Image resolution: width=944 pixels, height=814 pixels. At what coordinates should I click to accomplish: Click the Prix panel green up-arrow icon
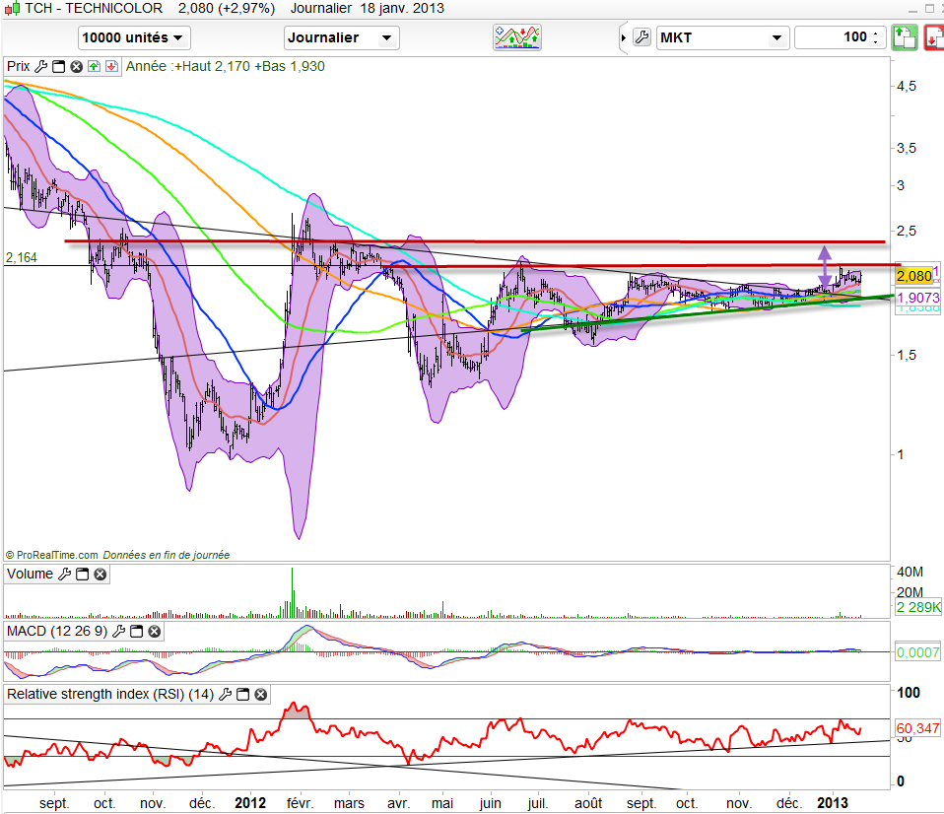click(x=93, y=67)
